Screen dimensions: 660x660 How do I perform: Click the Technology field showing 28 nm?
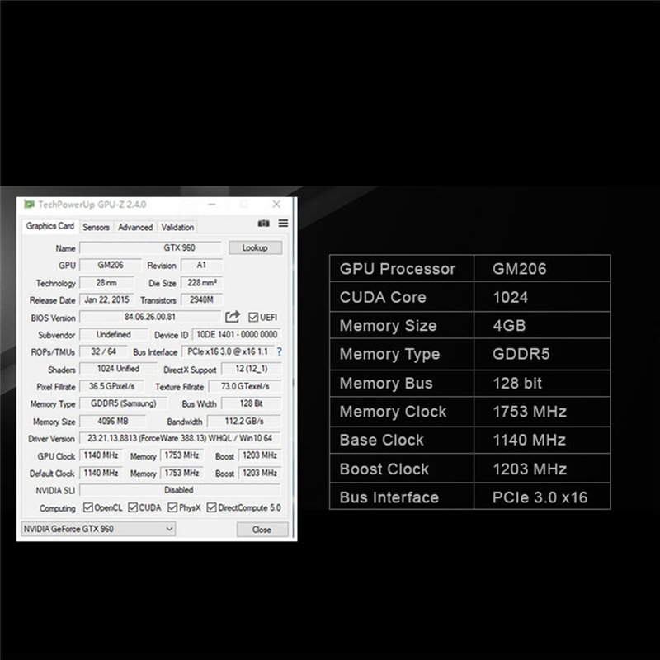pos(106,282)
